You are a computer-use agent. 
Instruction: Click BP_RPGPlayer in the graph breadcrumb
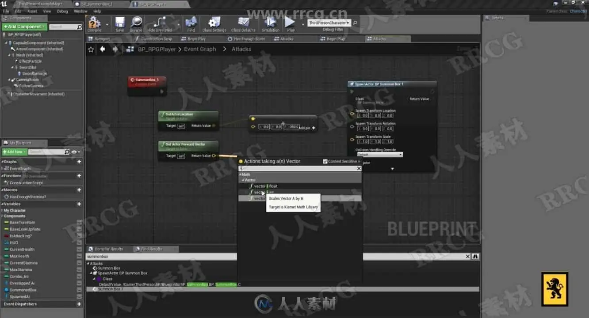click(x=157, y=49)
